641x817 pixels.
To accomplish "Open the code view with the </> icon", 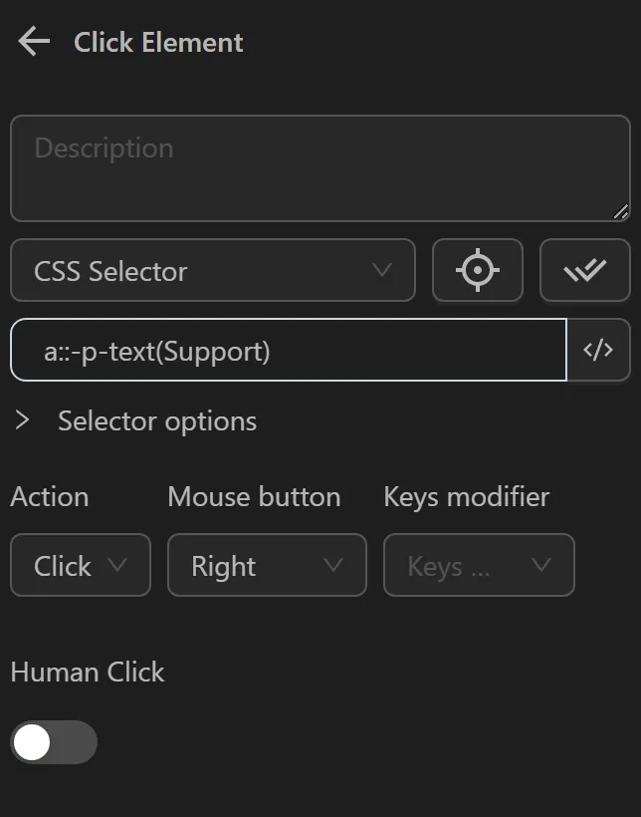I will point(598,350).
